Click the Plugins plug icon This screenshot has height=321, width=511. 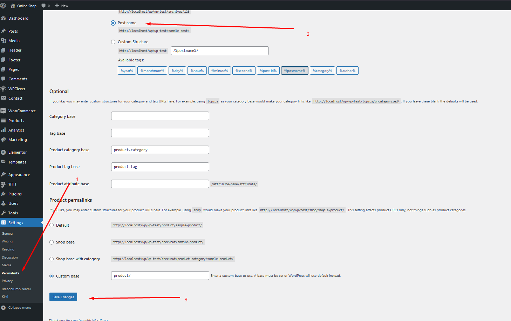4,194
